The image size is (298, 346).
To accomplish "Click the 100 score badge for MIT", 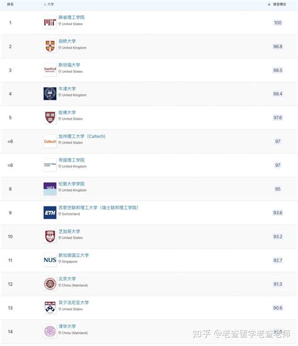I will tap(278, 23).
